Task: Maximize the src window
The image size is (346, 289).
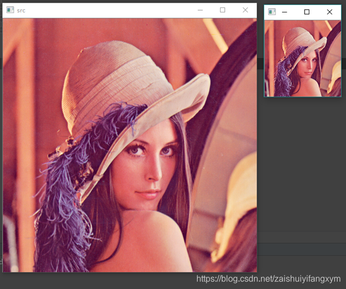Action: 222,10
